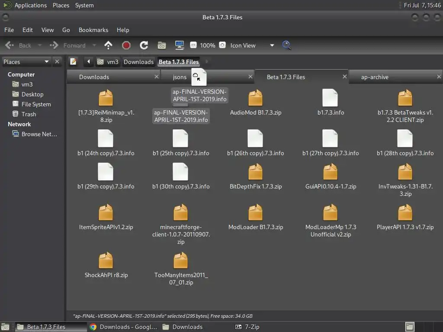Open the Go menu
Screen dimensions: 443x332
click(x=66, y=30)
